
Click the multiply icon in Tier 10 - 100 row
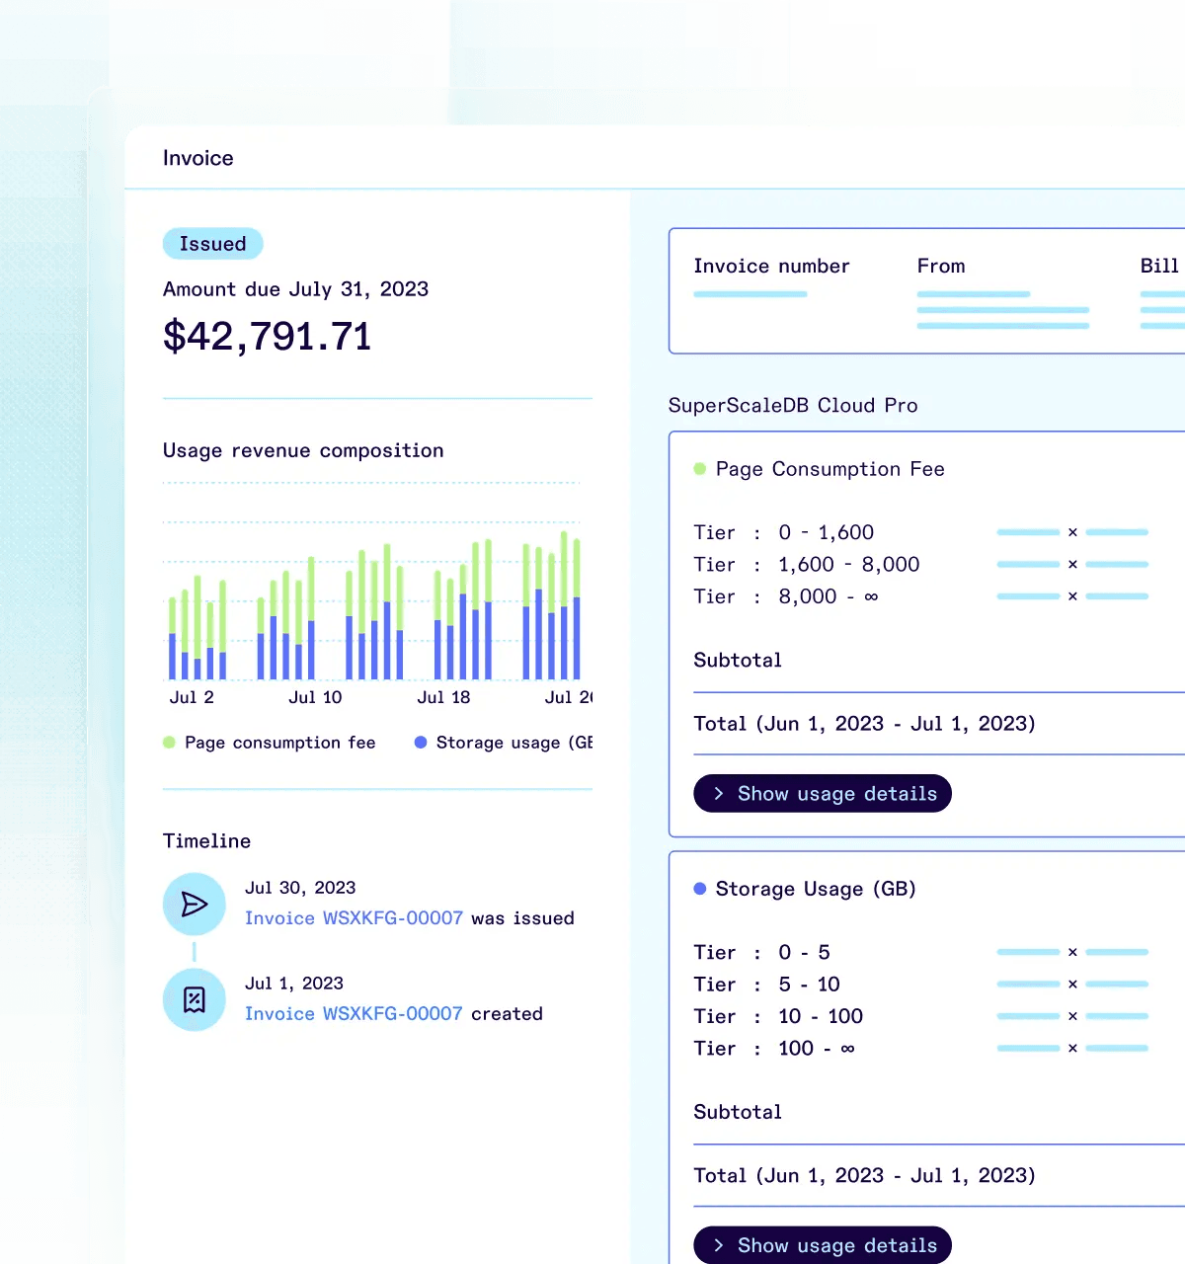point(1072,1016)
